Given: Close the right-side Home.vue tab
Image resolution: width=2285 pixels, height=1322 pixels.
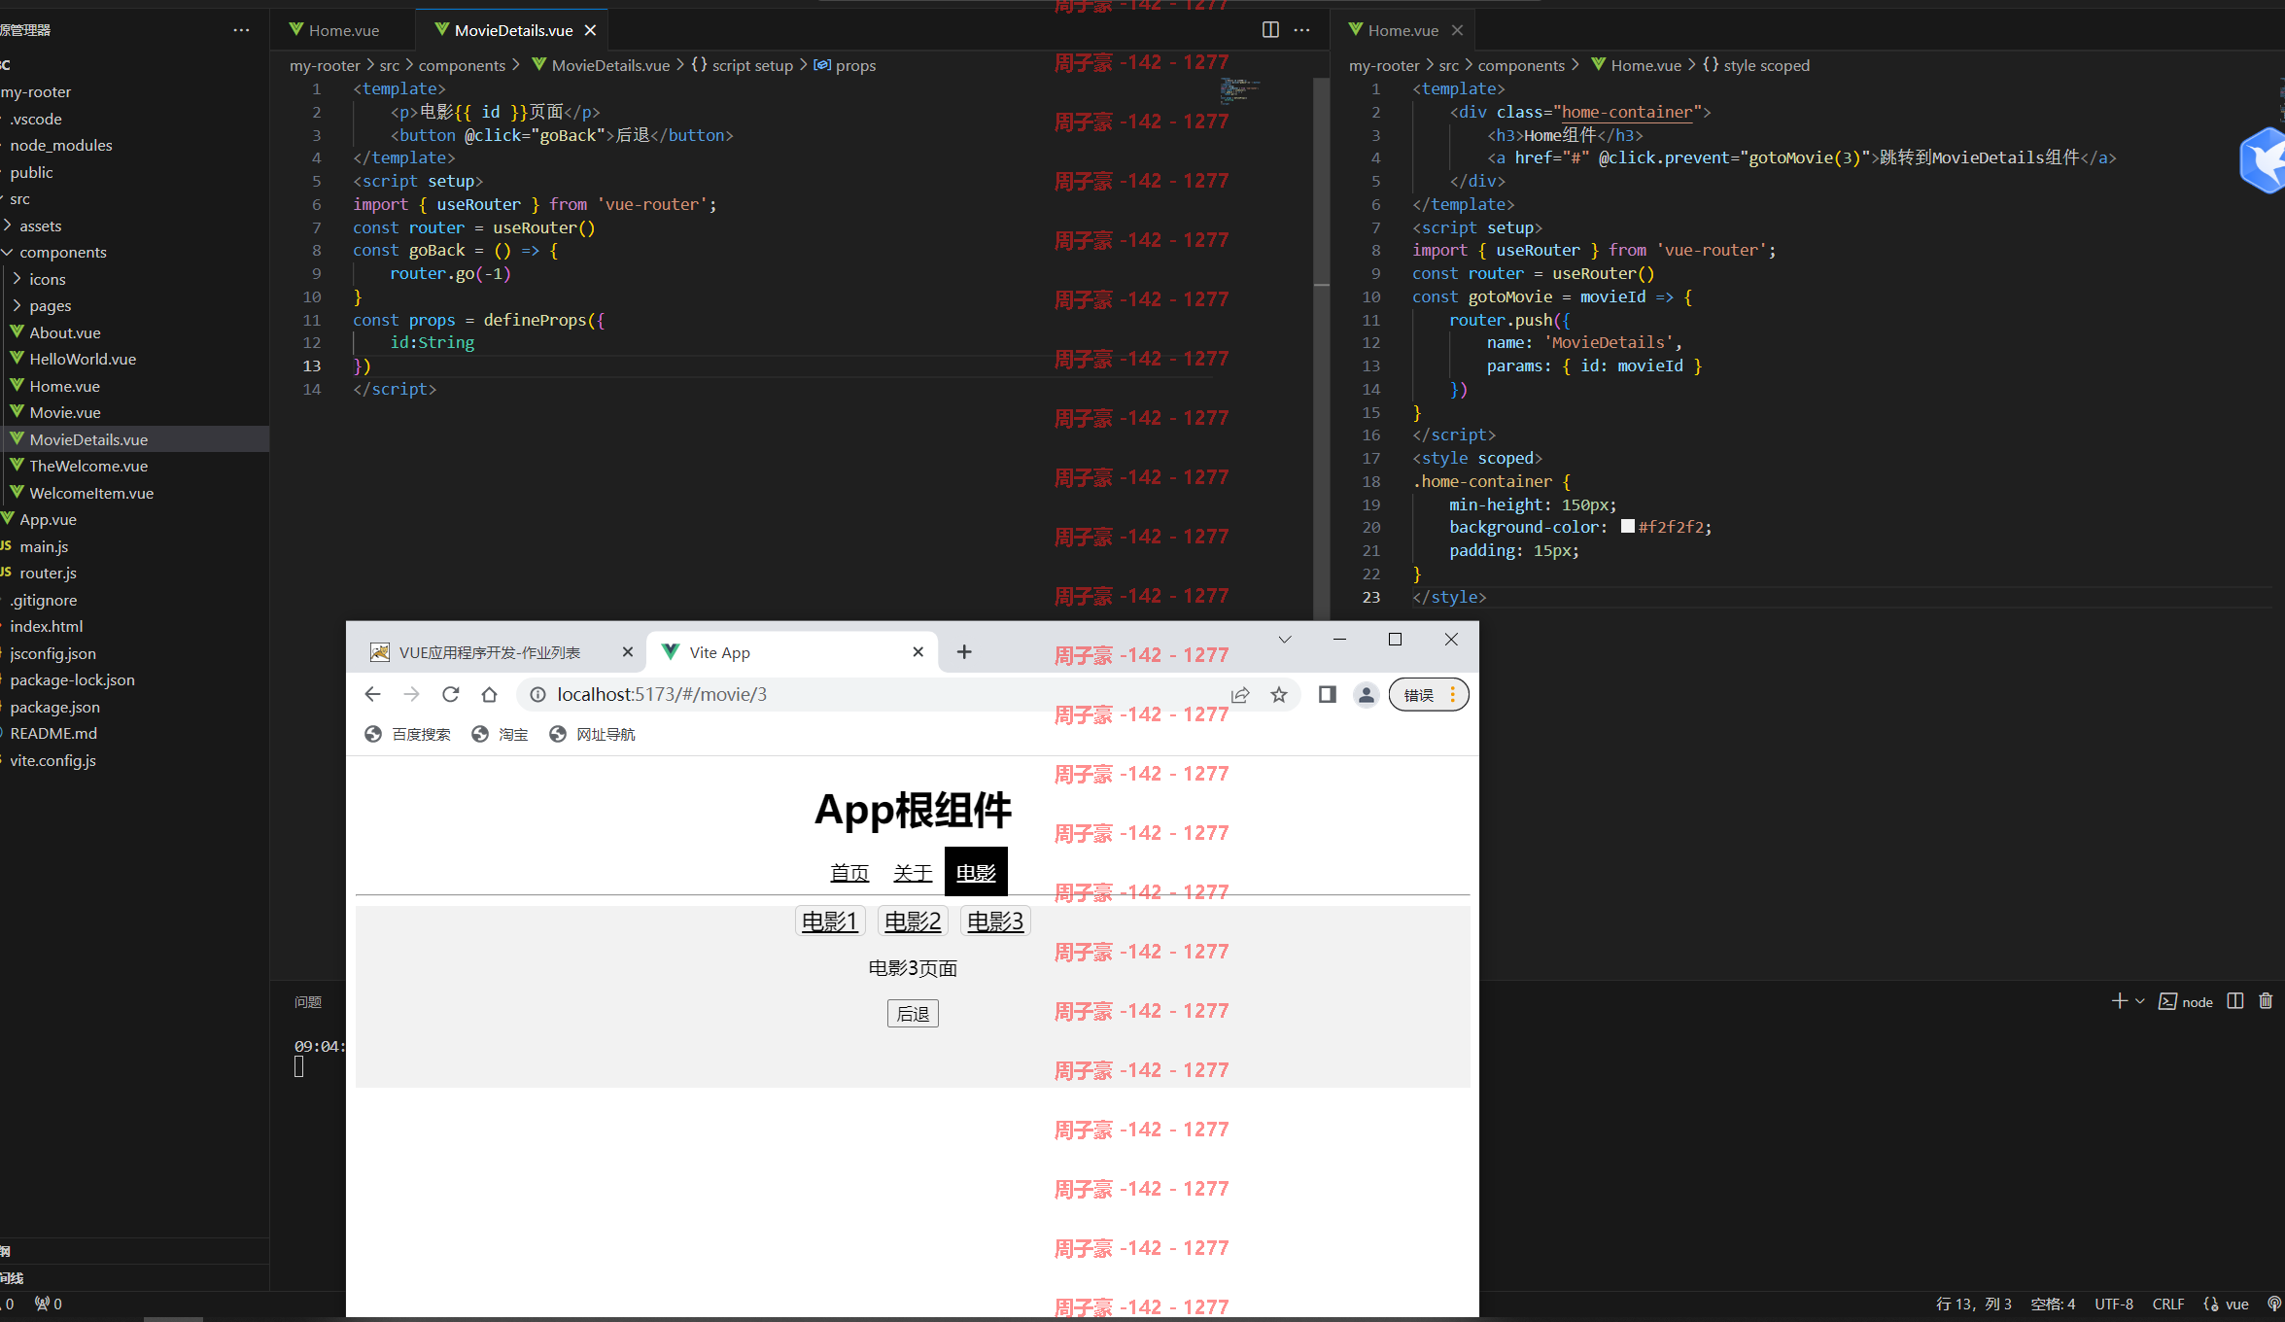Looking at the screenshot, I should coord(1457,30).
